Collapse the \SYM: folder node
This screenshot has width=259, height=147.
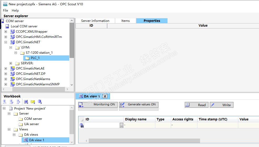(x=11, y=47)
